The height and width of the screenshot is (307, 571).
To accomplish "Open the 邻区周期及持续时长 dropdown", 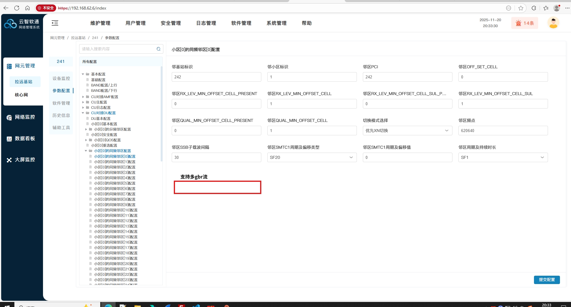I will [503, 157].
